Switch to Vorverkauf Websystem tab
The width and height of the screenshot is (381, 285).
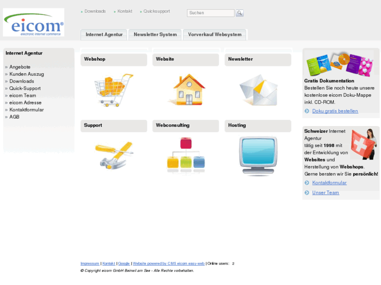[214, 35]
